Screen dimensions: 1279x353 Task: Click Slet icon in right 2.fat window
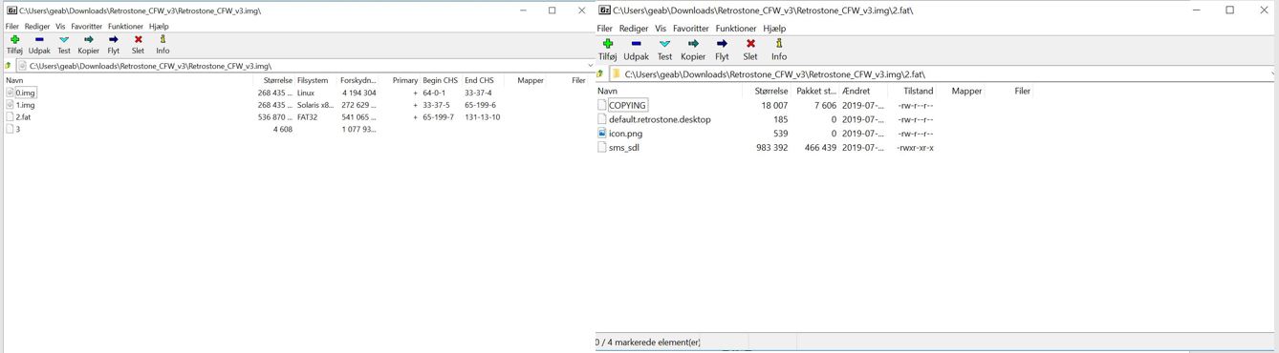(x=750, y=43)
